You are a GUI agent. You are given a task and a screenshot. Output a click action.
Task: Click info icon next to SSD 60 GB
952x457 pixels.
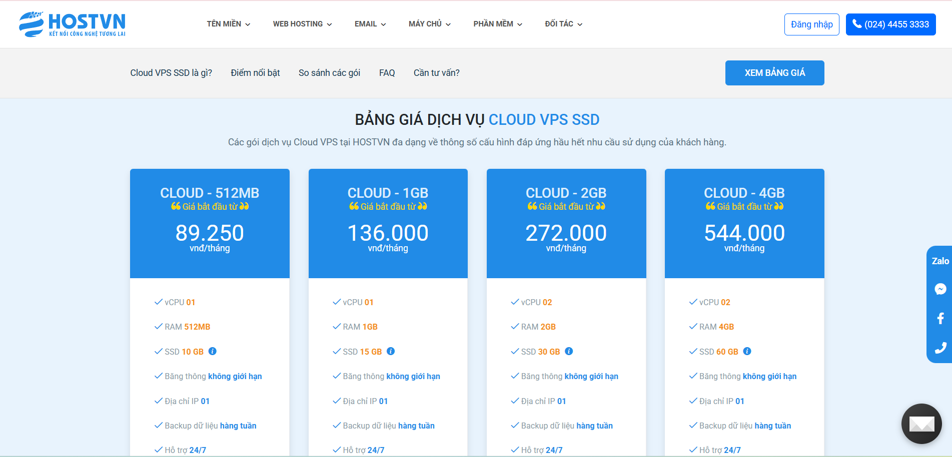click(747, 351)
